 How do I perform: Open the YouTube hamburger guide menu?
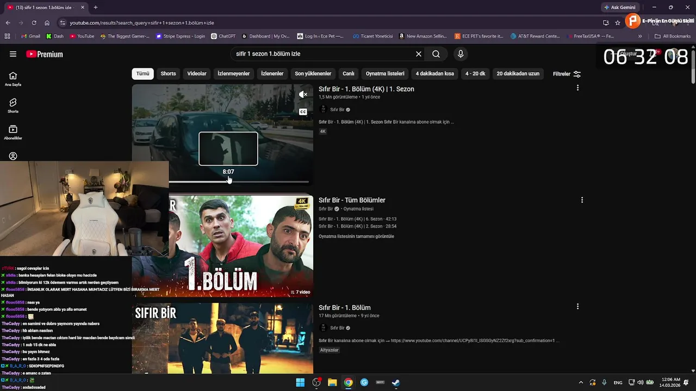pyautogui.click(x=13, y=54)
